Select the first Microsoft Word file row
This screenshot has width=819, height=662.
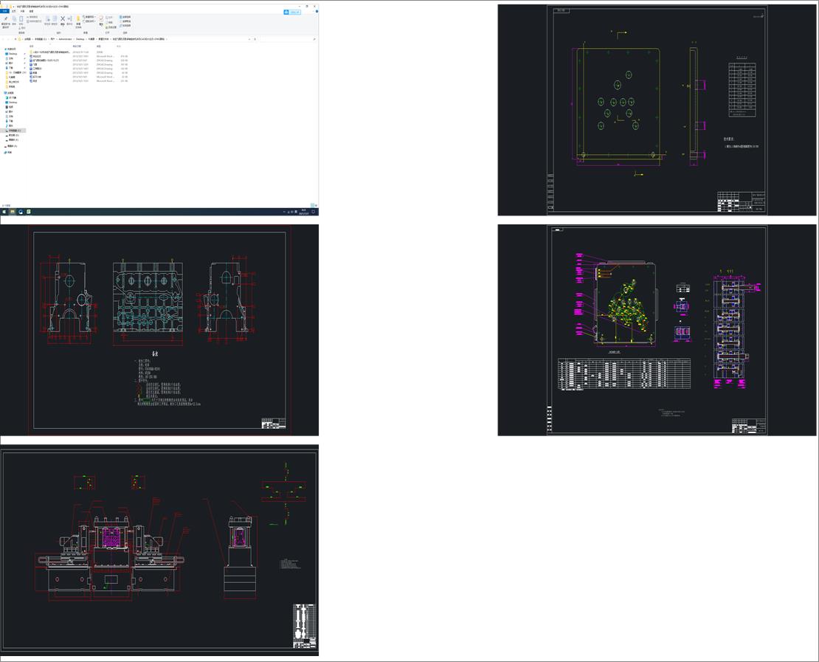click(x=78, y=56)
